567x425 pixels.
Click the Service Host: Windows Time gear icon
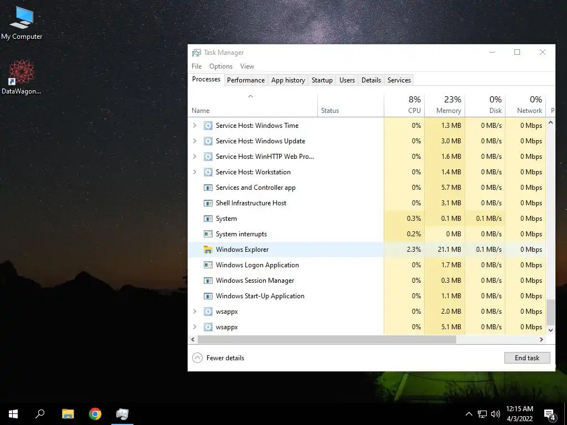tap(208, 126)
